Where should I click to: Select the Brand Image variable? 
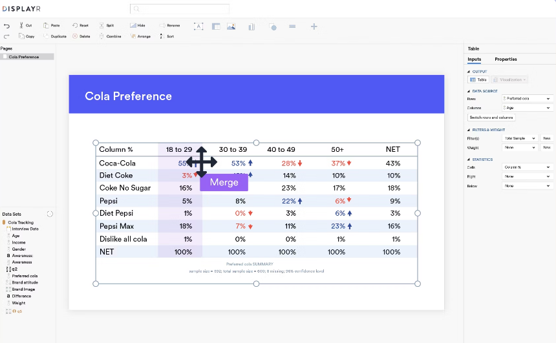pyautogui.click(x=23, y=289)
